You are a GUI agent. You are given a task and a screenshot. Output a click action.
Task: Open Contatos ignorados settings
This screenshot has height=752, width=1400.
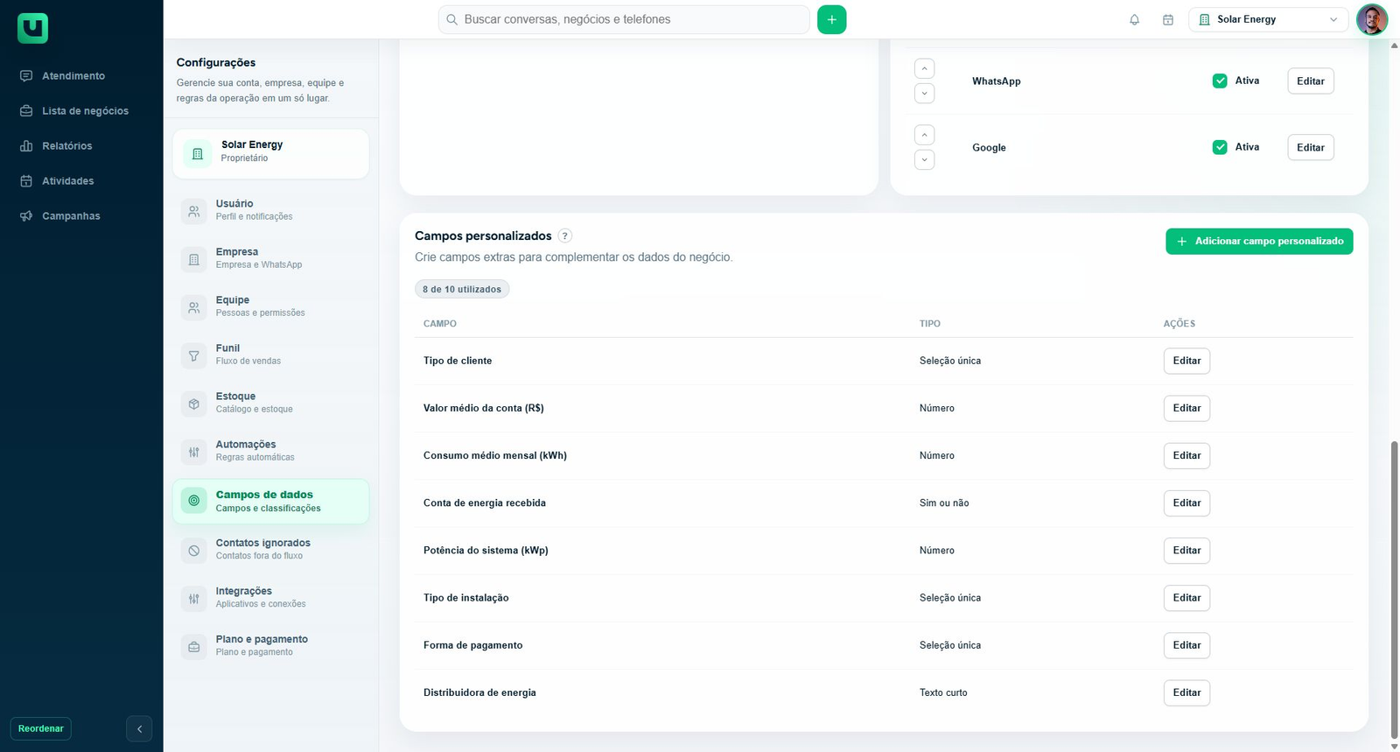(270, 549)
